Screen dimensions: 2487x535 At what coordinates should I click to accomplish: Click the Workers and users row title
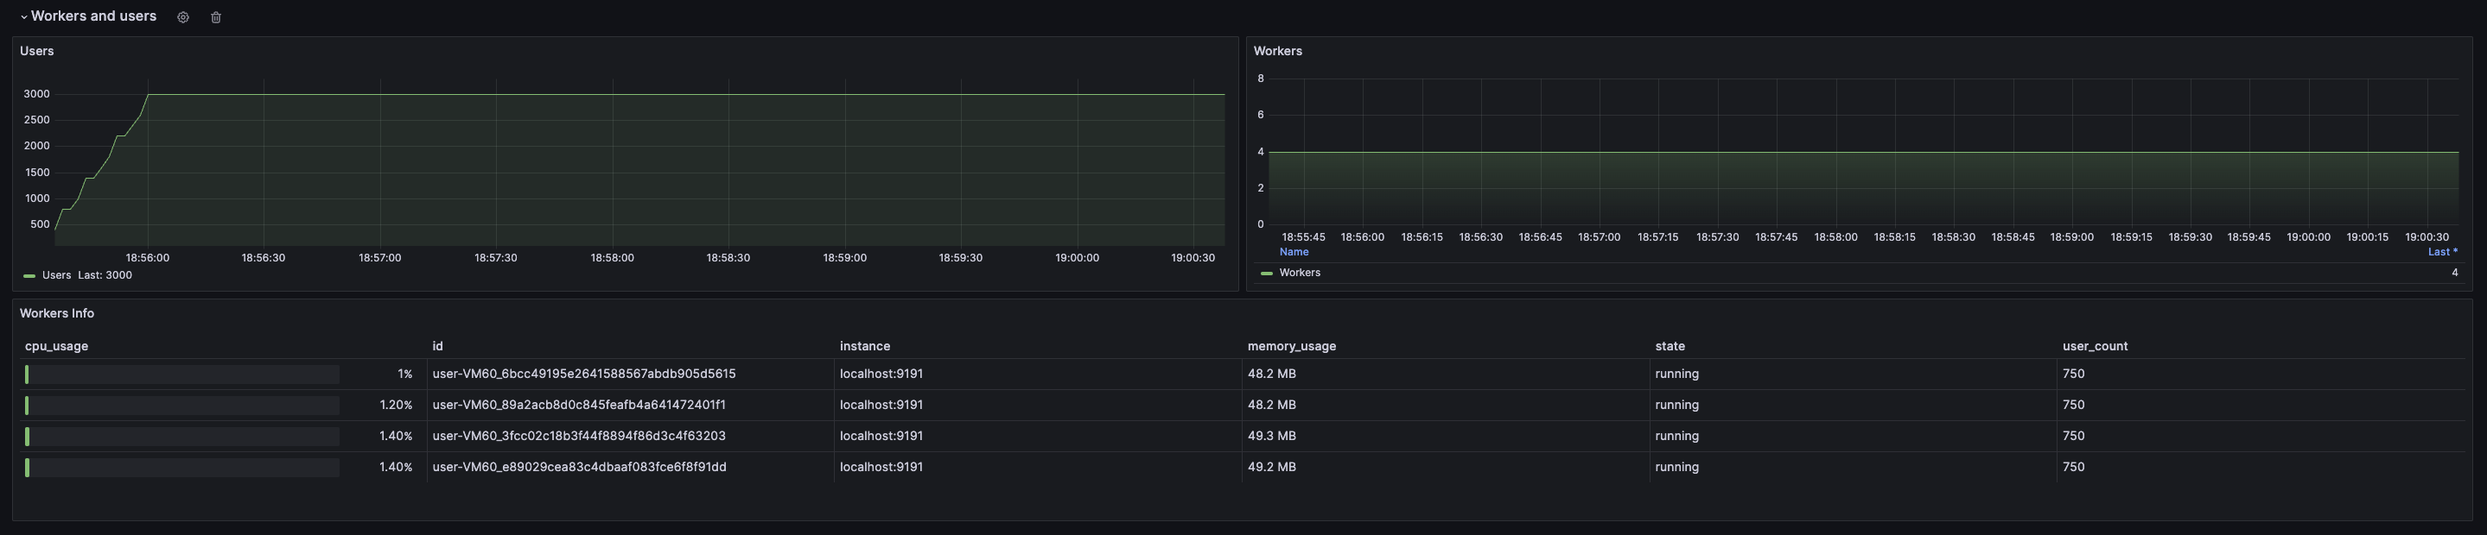[93, 16]
